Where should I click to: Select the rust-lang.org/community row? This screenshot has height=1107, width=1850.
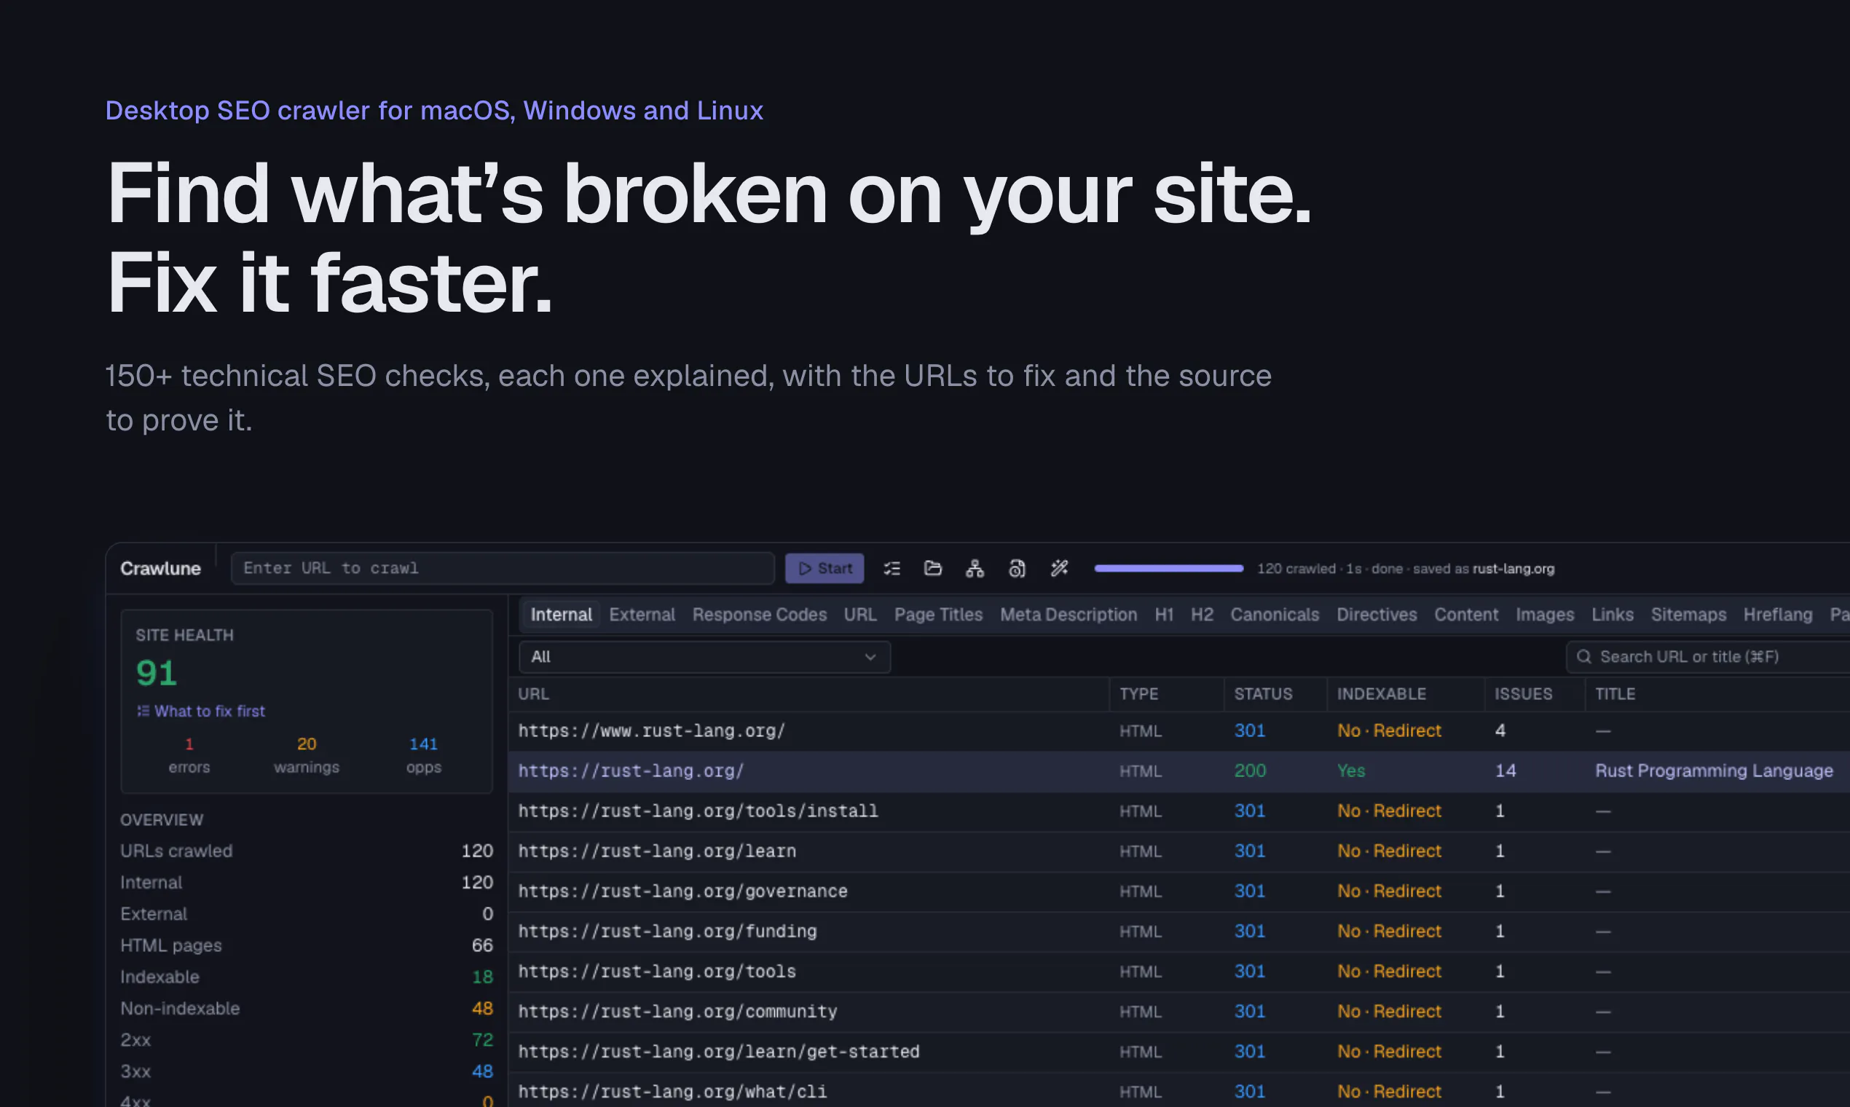click(1178, 1012)
